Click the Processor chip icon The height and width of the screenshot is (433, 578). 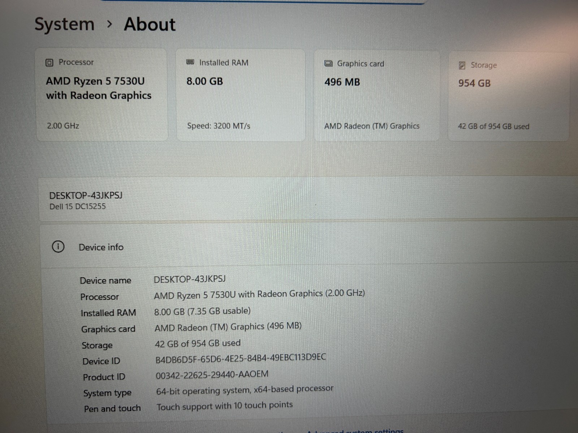[49, 63]
